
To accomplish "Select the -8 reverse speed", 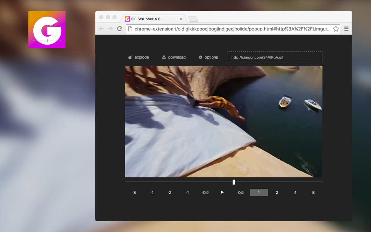I will pyautogui.click(x=134, y=192).
